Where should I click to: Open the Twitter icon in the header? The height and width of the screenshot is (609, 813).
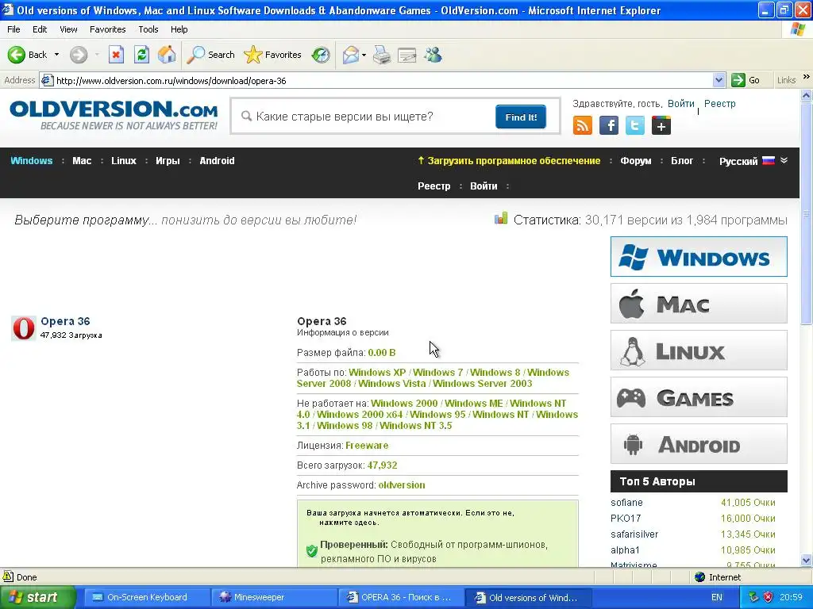click(635, 126)
